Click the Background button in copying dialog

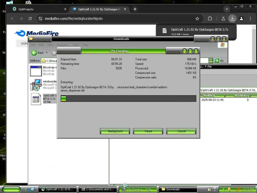tap(115, 131)
